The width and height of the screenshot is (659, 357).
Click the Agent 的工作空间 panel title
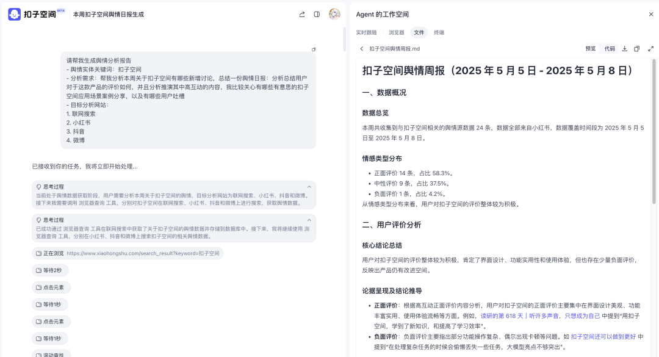tap(382, 14)
